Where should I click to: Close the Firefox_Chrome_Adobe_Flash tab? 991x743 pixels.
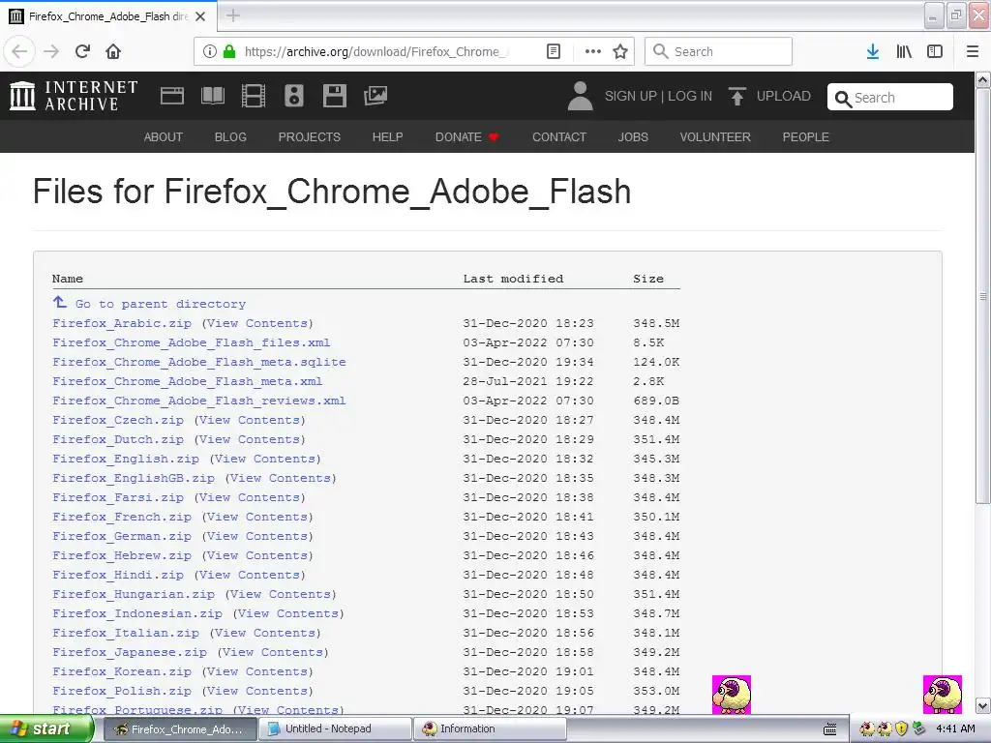tap(200, 16)
